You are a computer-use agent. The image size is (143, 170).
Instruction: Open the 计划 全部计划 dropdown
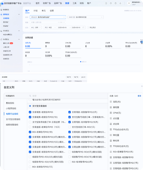click(x=48, y=22)
